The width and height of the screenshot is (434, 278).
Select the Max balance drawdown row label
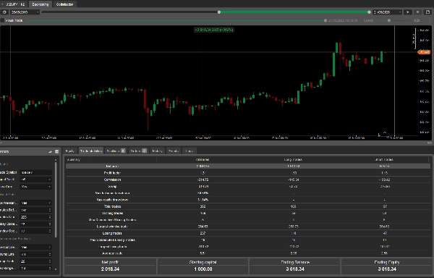click(112, 193)
